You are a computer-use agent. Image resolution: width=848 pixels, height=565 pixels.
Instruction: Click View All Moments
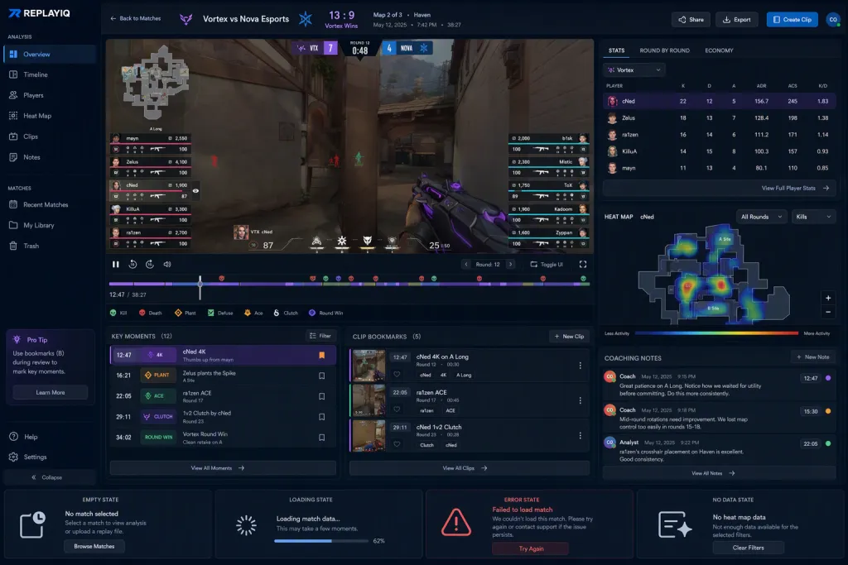(223, 467)
